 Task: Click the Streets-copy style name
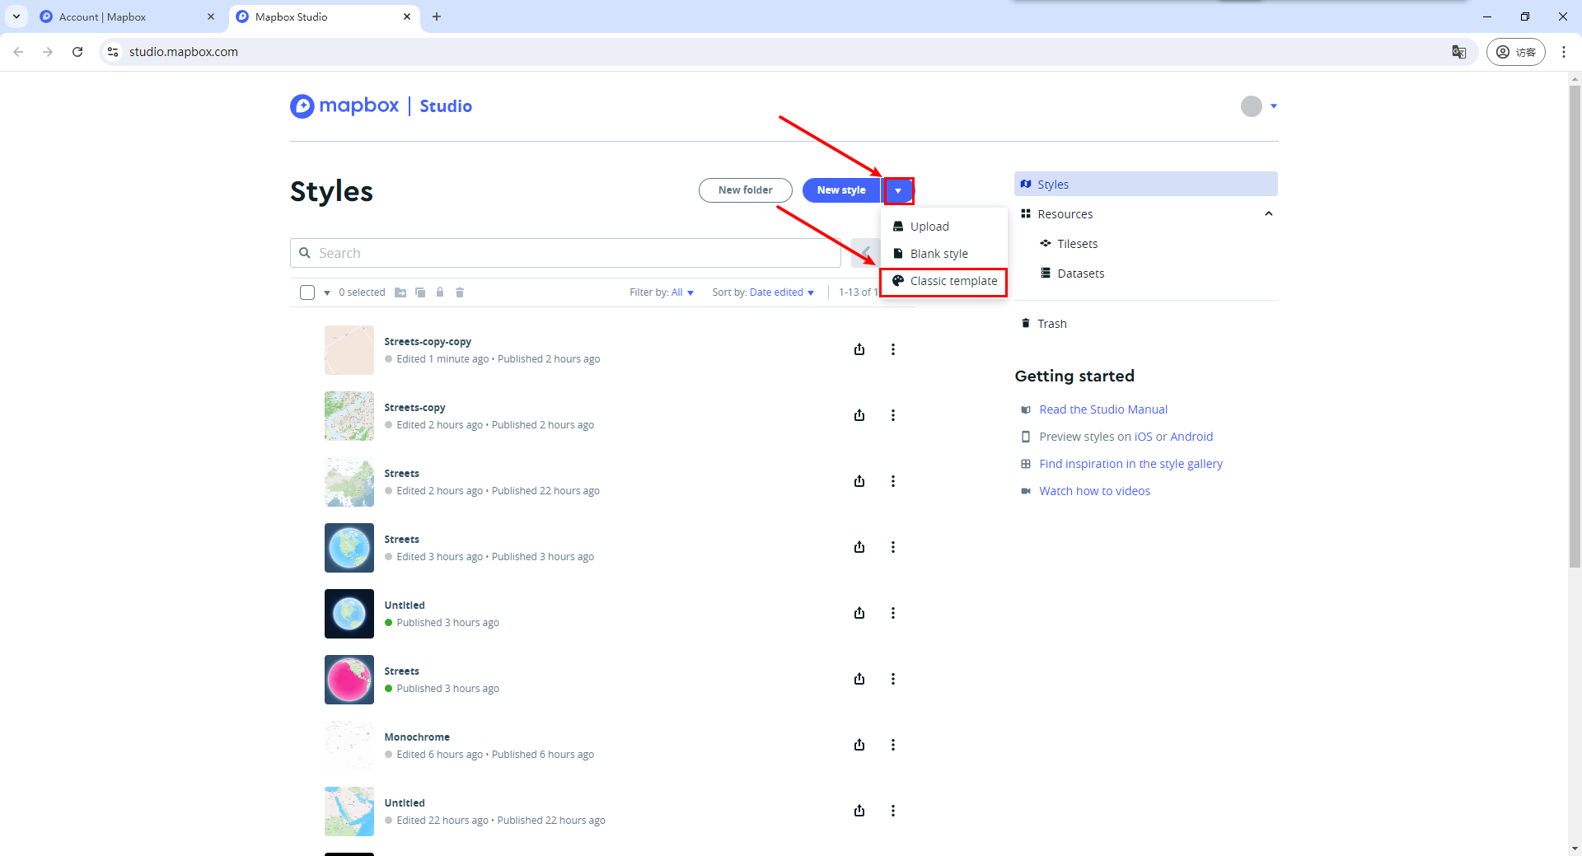pos(414,408)
